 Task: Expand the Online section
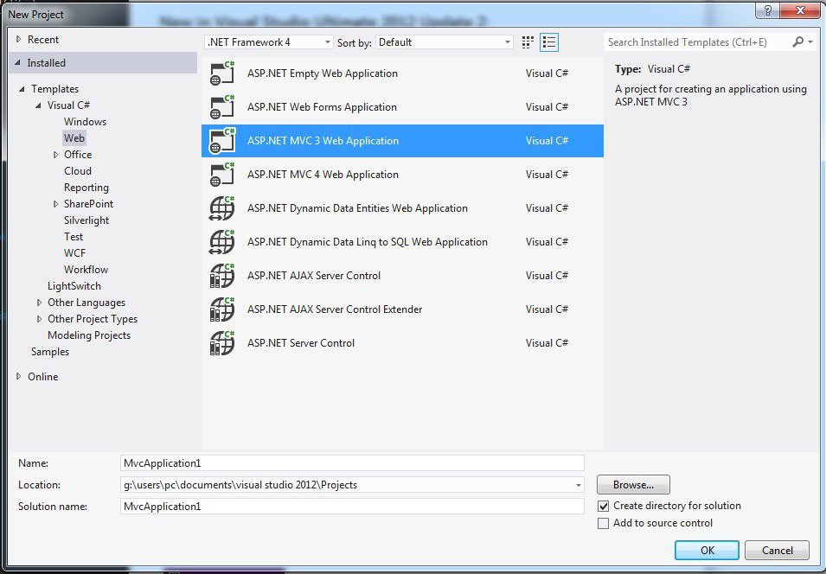point(19,377)
